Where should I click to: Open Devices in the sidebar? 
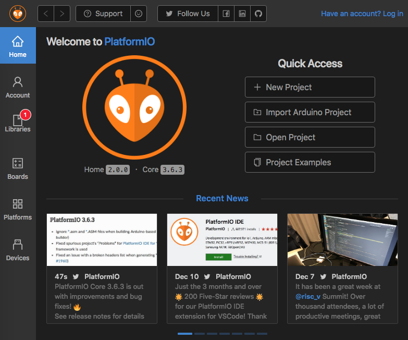18,250
